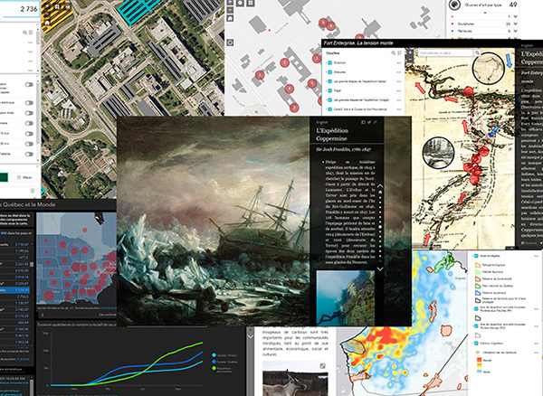543x396 pixels.
Task: Click the home button on the art locations map
Action: pos(230,18)
